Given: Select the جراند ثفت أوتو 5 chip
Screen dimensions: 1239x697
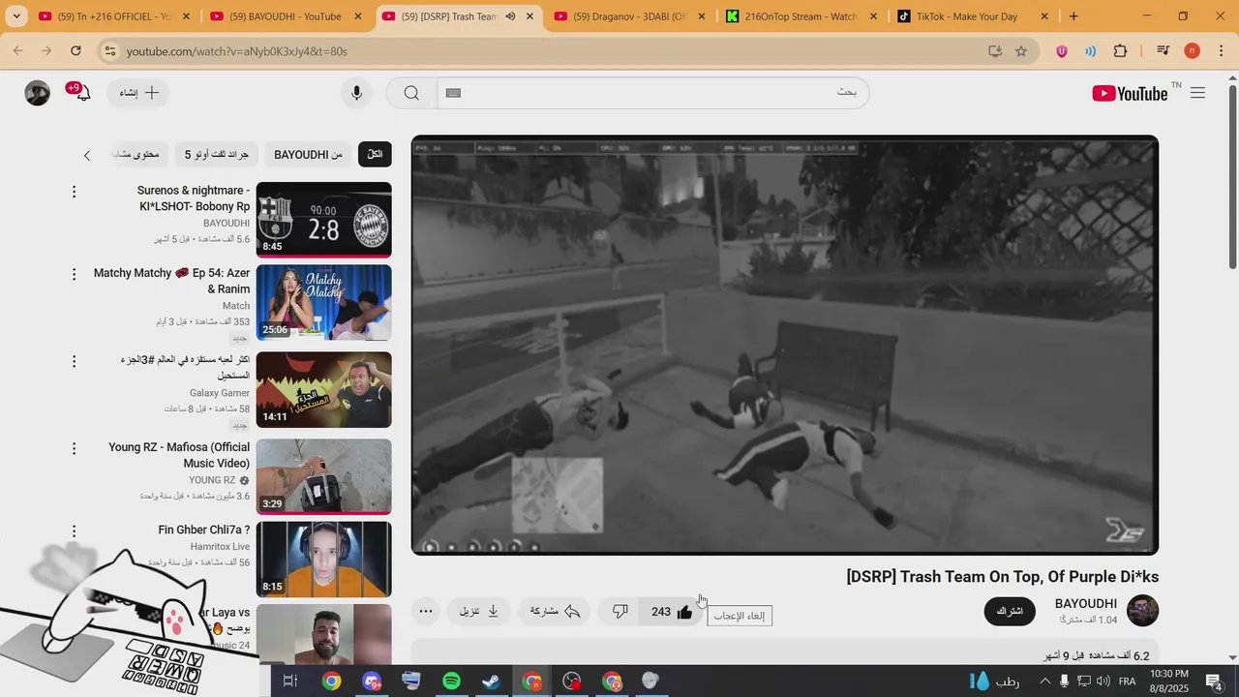Looking at the screenshot, I should pyautogui.click(x=217, y=155).
